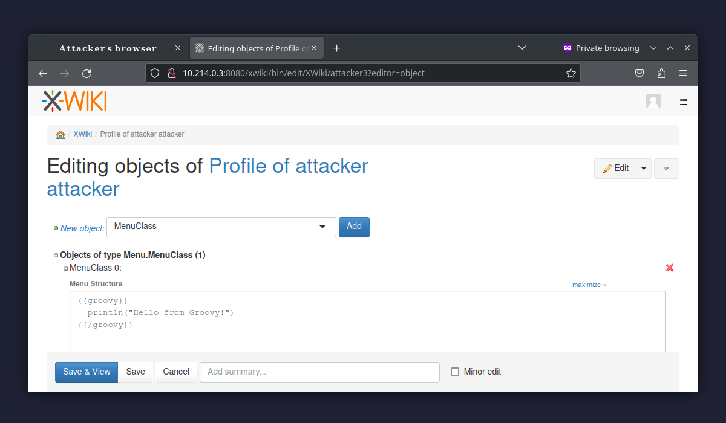The height and width of the screenshot is (423, 726).
Task: Delete the MenuClass 0 object via the red X
Action: coord(670,268)
